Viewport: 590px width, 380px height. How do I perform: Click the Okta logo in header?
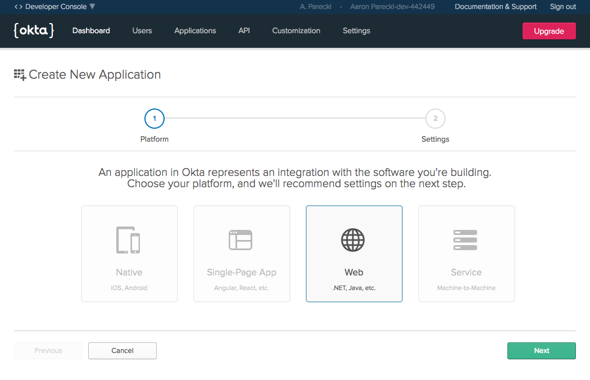pyautogui.click(x=34, y=31)
